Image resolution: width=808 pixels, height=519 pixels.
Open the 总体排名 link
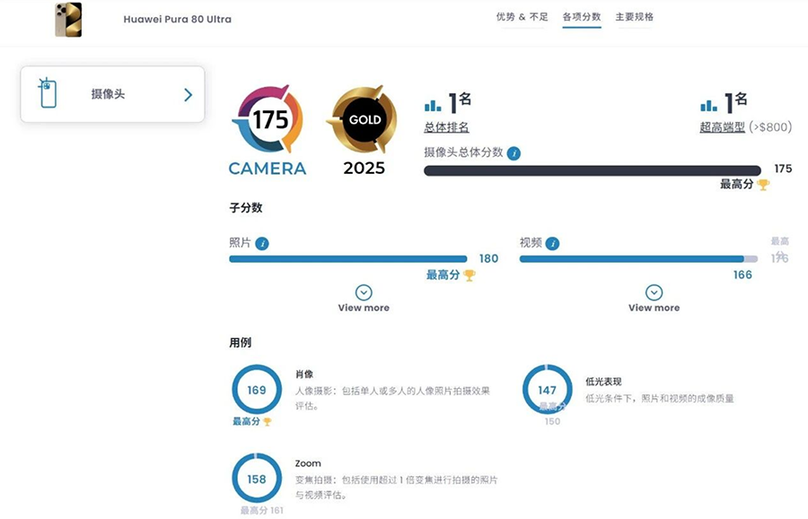tap(446, 127)
